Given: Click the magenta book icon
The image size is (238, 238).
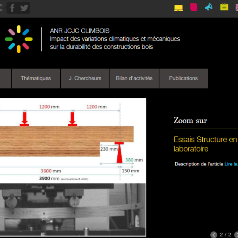Looking at the screenshot, I should click(x=194, y=7).
